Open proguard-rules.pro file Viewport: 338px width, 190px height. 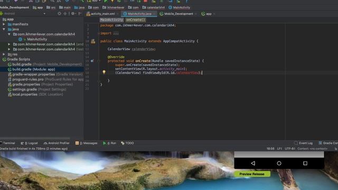[46, 79]
